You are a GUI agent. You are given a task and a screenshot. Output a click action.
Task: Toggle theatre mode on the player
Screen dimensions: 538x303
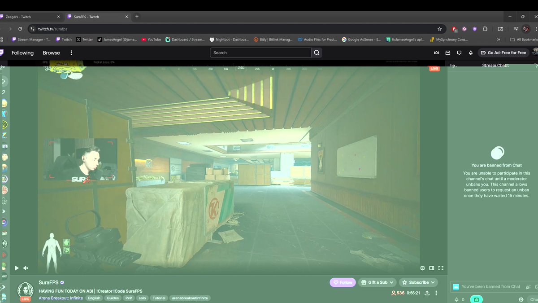[x=431, y=268]
